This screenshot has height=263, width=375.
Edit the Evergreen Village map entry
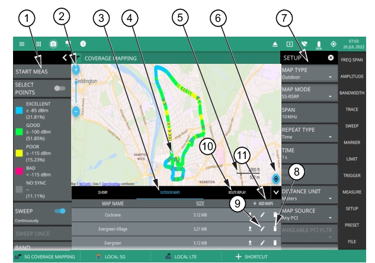(x=262, y=228)
